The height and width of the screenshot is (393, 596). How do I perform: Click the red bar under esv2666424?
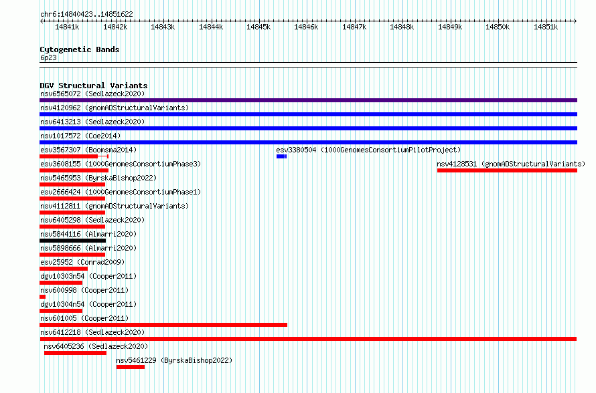pyautogui.click(x=72, y=199)
